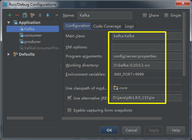Switch to the Code Coverage tab
Viewport: 192px width, 140px height.
(107, 26)
